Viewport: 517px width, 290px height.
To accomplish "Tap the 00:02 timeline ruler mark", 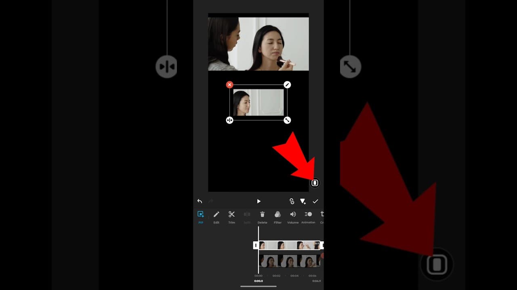I will pos(276,276).
